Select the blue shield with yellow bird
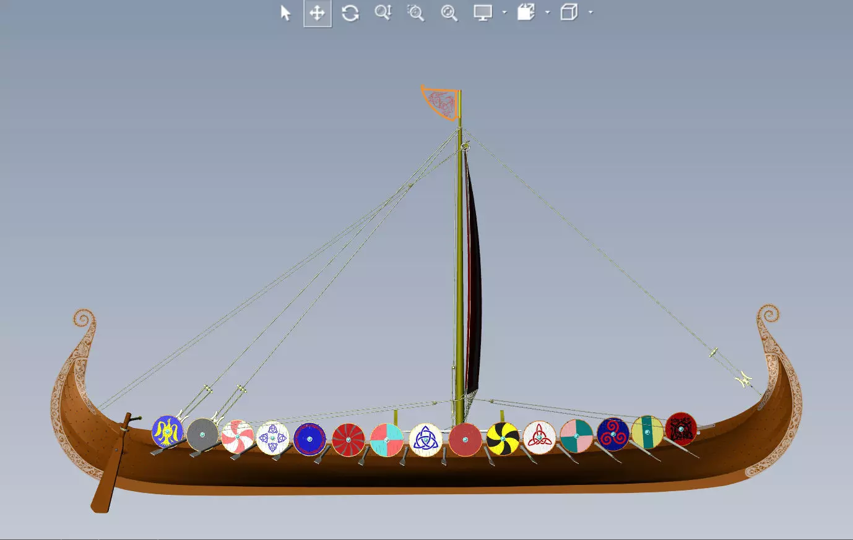This screenshot has height=540, width=853. pos(168,431)
